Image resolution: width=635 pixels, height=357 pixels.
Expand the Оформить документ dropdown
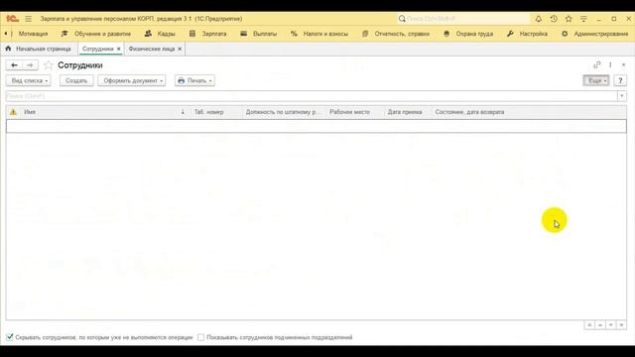coord(132,80)
